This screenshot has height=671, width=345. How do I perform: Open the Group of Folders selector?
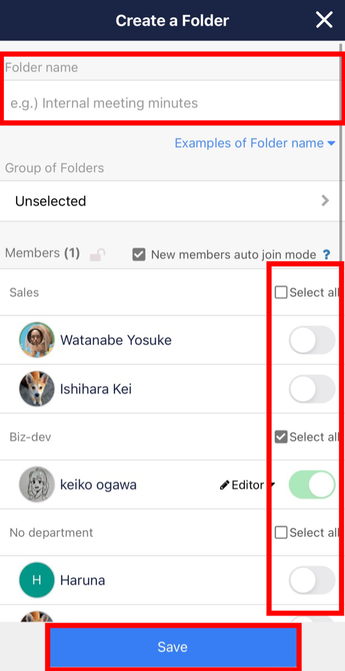172,201
